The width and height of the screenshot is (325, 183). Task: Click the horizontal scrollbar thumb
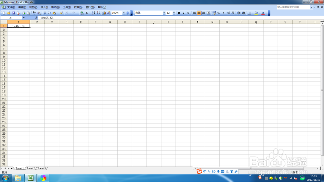pos(251,168)
